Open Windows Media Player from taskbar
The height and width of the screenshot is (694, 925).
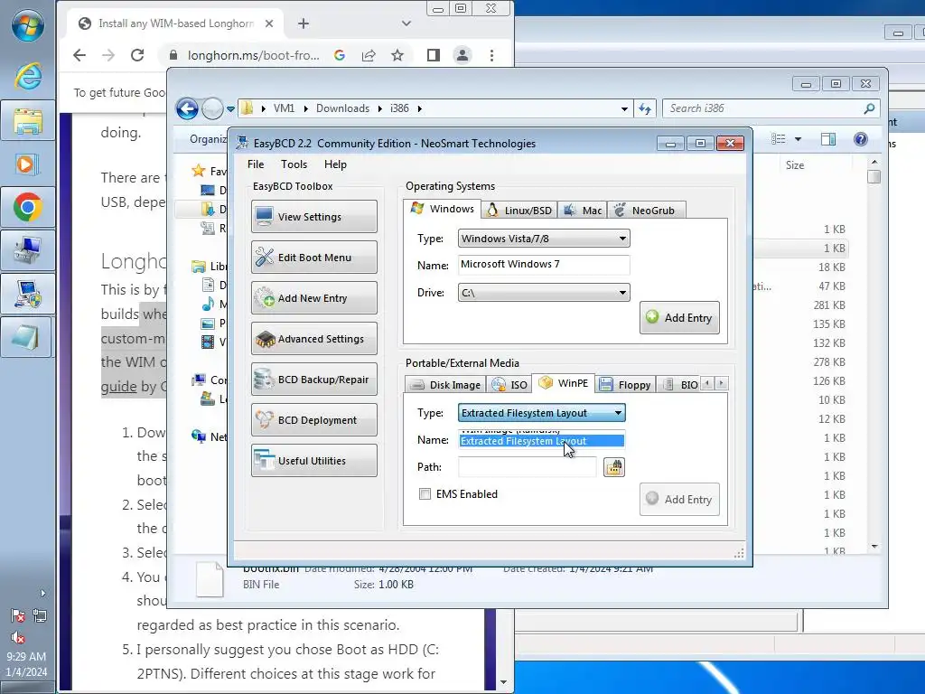pyautogui.click(x=28, y=164)
